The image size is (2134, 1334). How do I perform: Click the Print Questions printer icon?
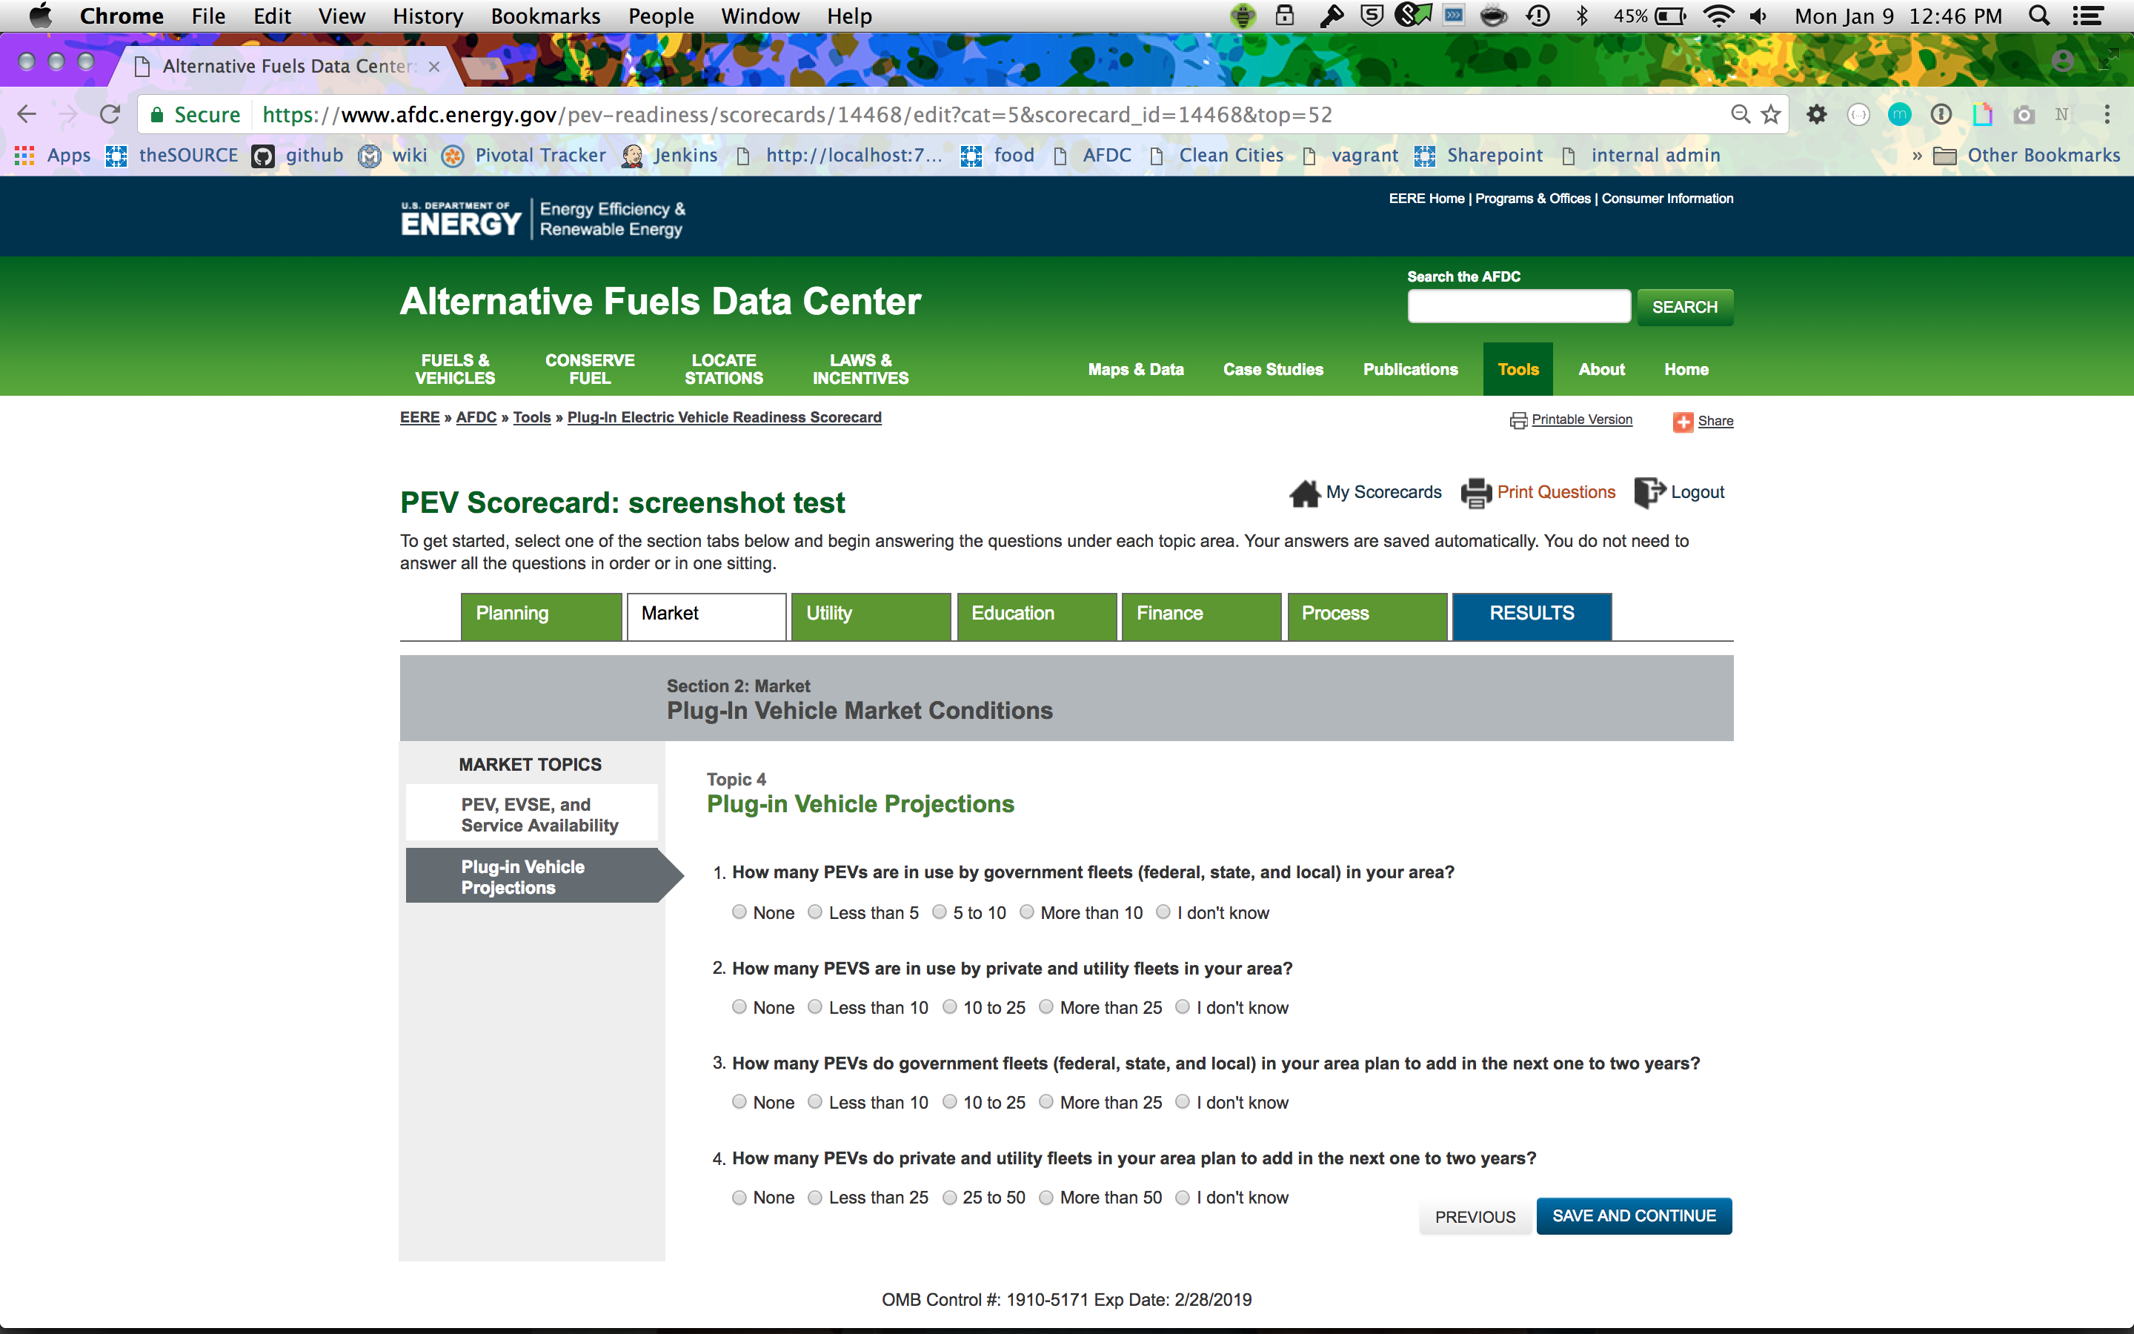1475,493
